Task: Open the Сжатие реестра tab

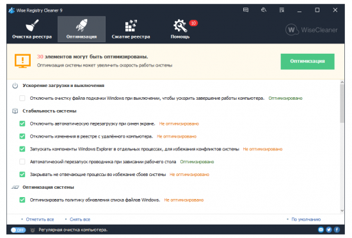Action: [131, 29]
